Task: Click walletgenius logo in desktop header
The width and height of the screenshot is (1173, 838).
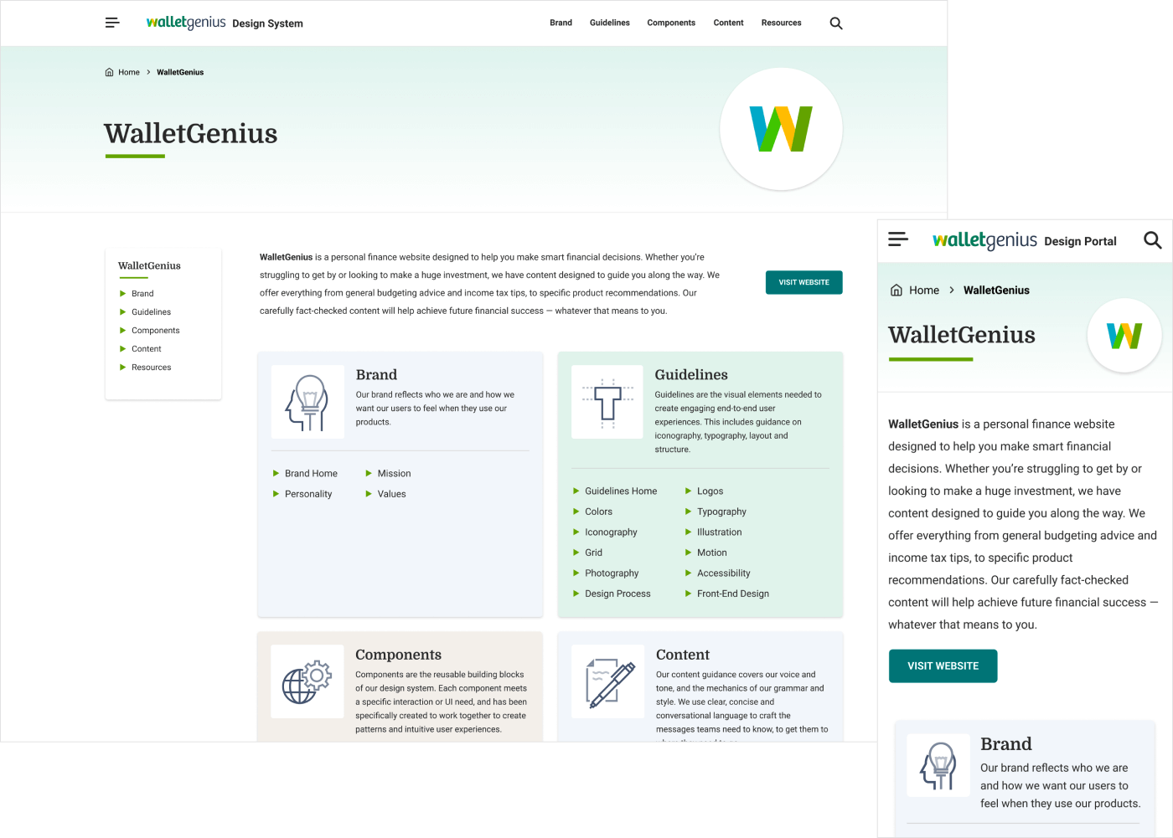Action: 186,23
